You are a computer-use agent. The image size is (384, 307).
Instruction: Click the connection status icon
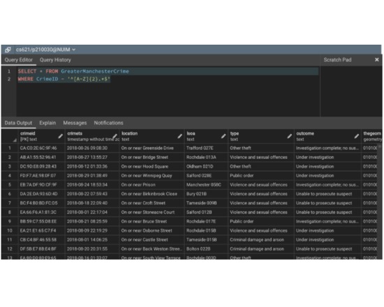[8, 50]
